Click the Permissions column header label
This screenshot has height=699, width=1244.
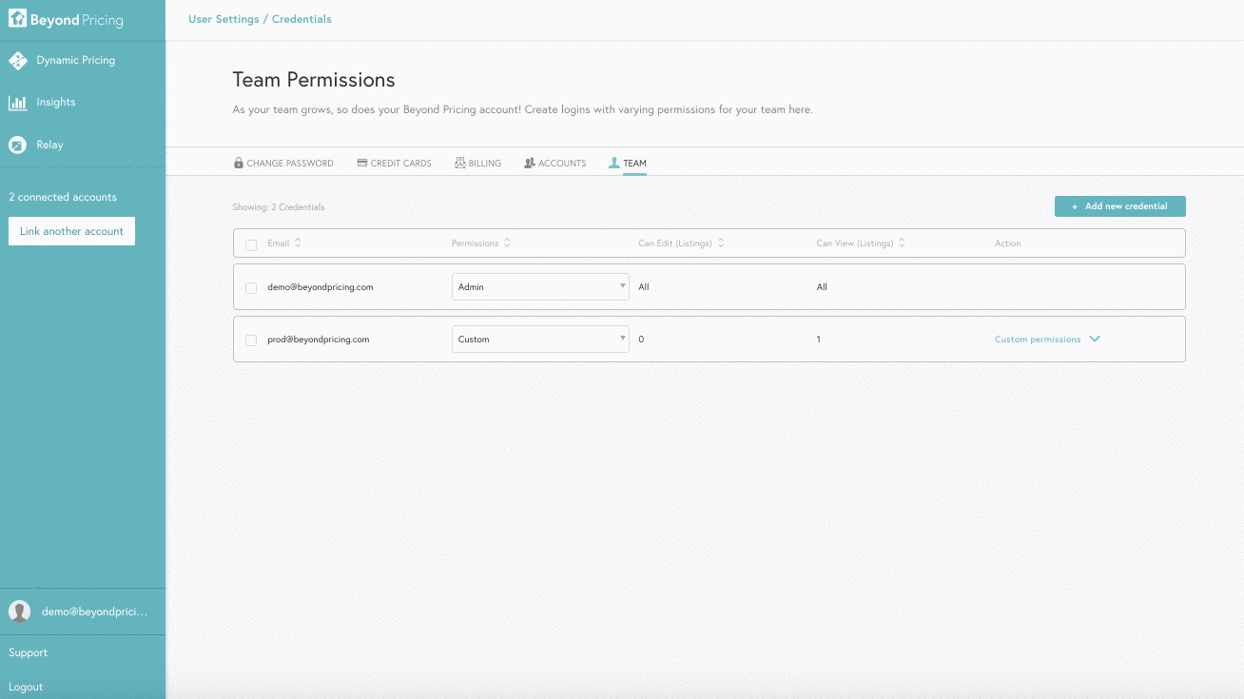click(476, 243)
